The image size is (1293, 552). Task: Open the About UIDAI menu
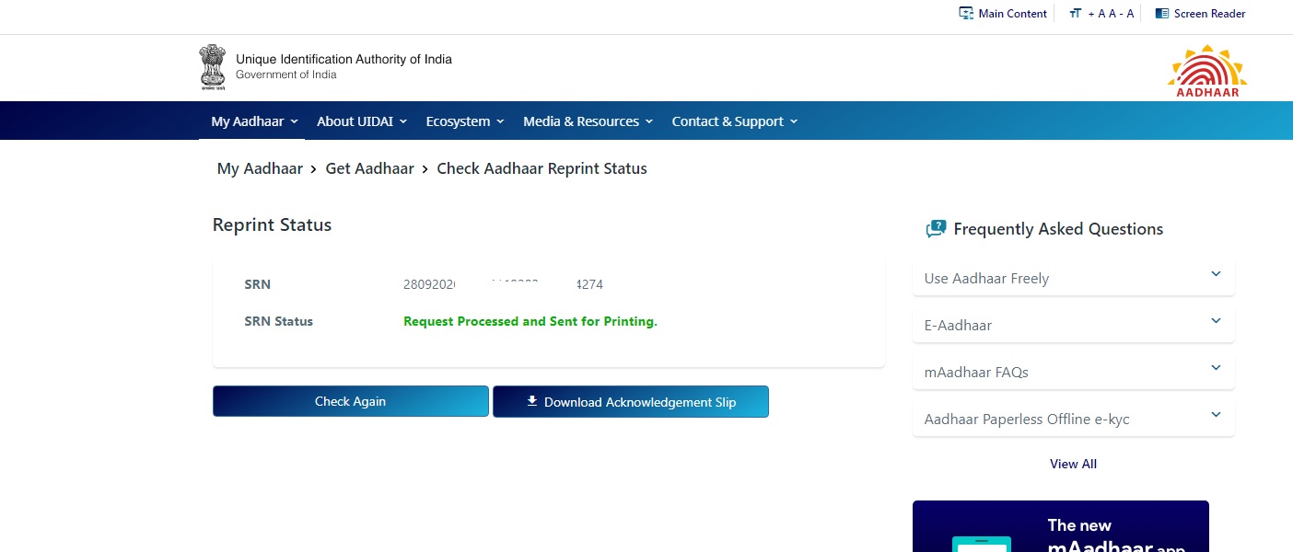(362, 121)
